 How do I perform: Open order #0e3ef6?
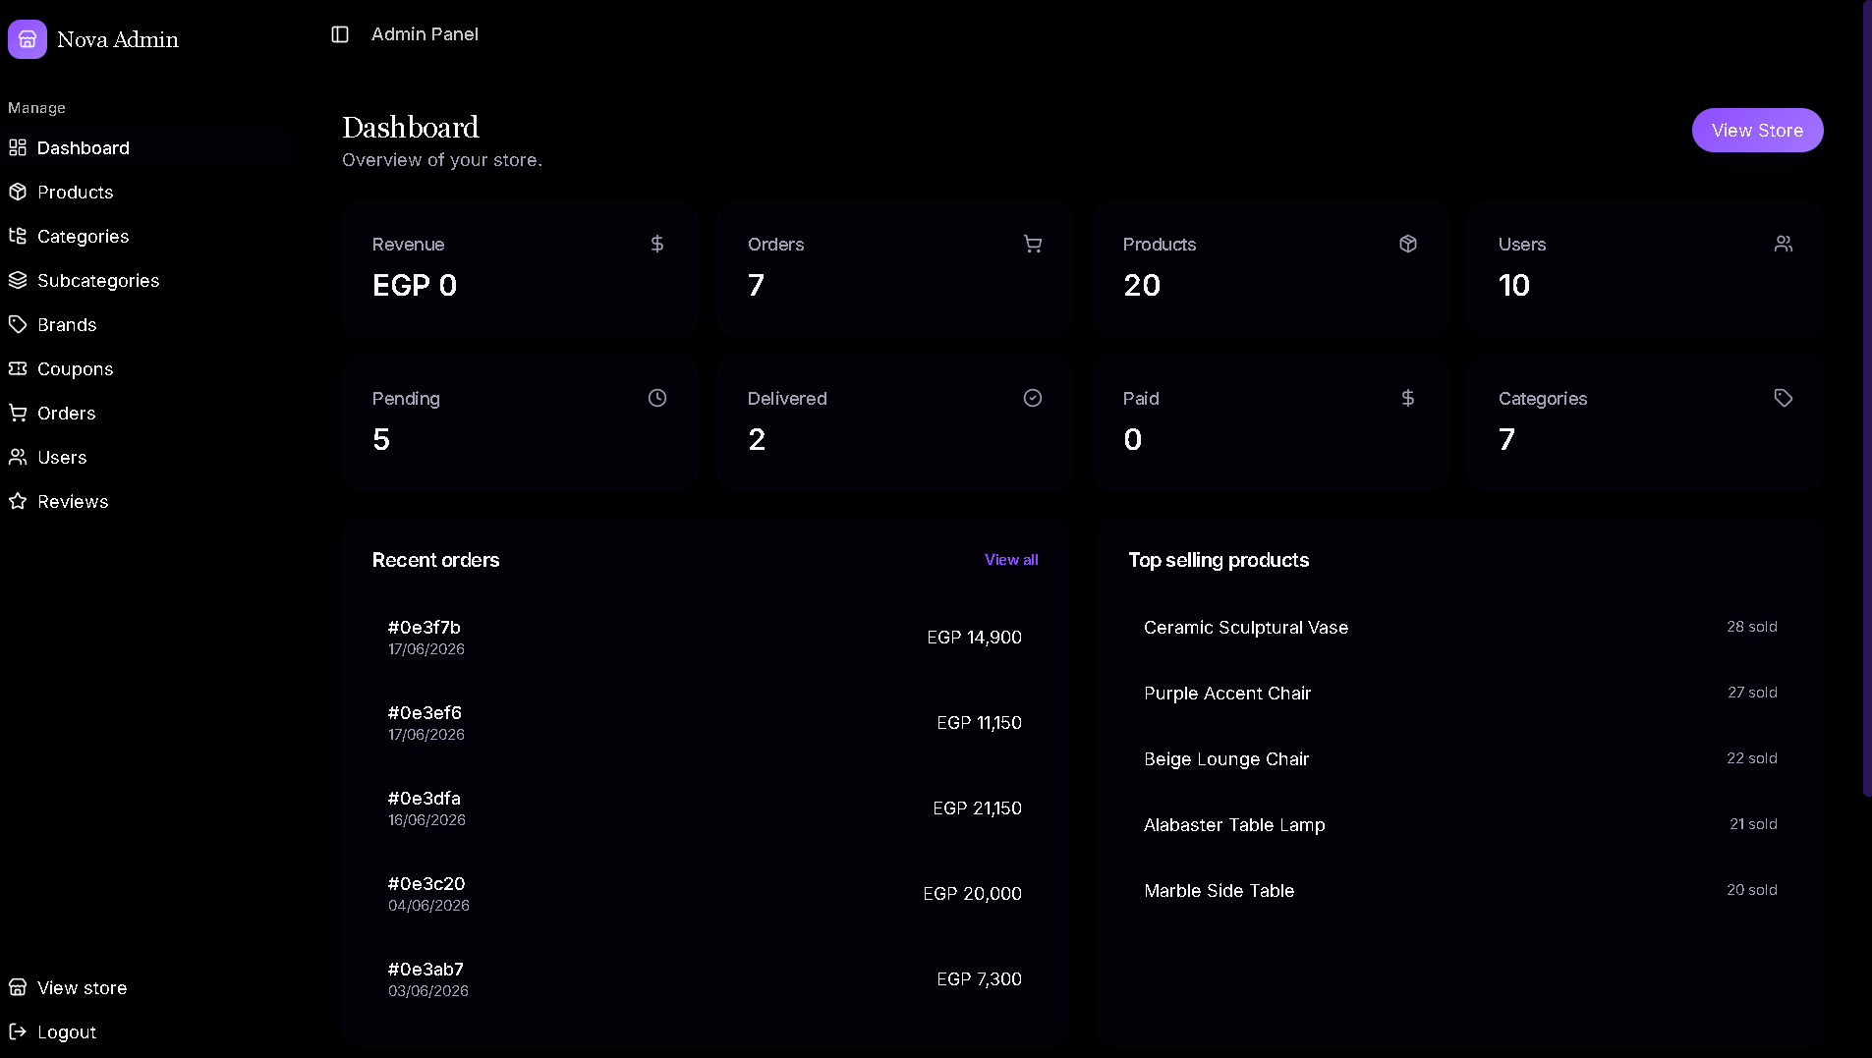(705, 722)
